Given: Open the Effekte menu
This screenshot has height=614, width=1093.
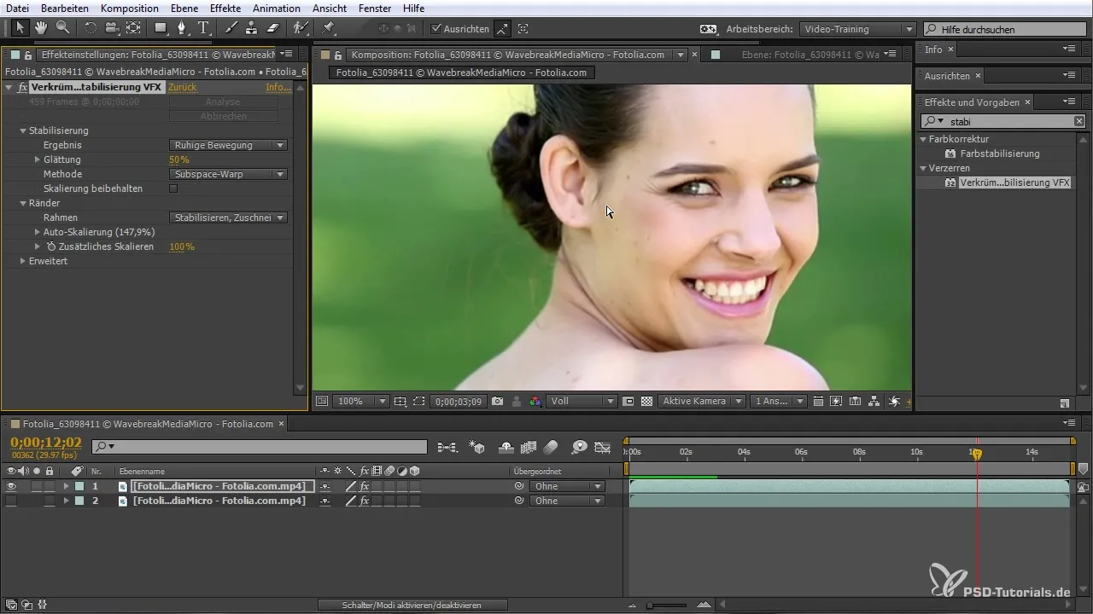Looking at the screenshot, I should click(225, 9).
